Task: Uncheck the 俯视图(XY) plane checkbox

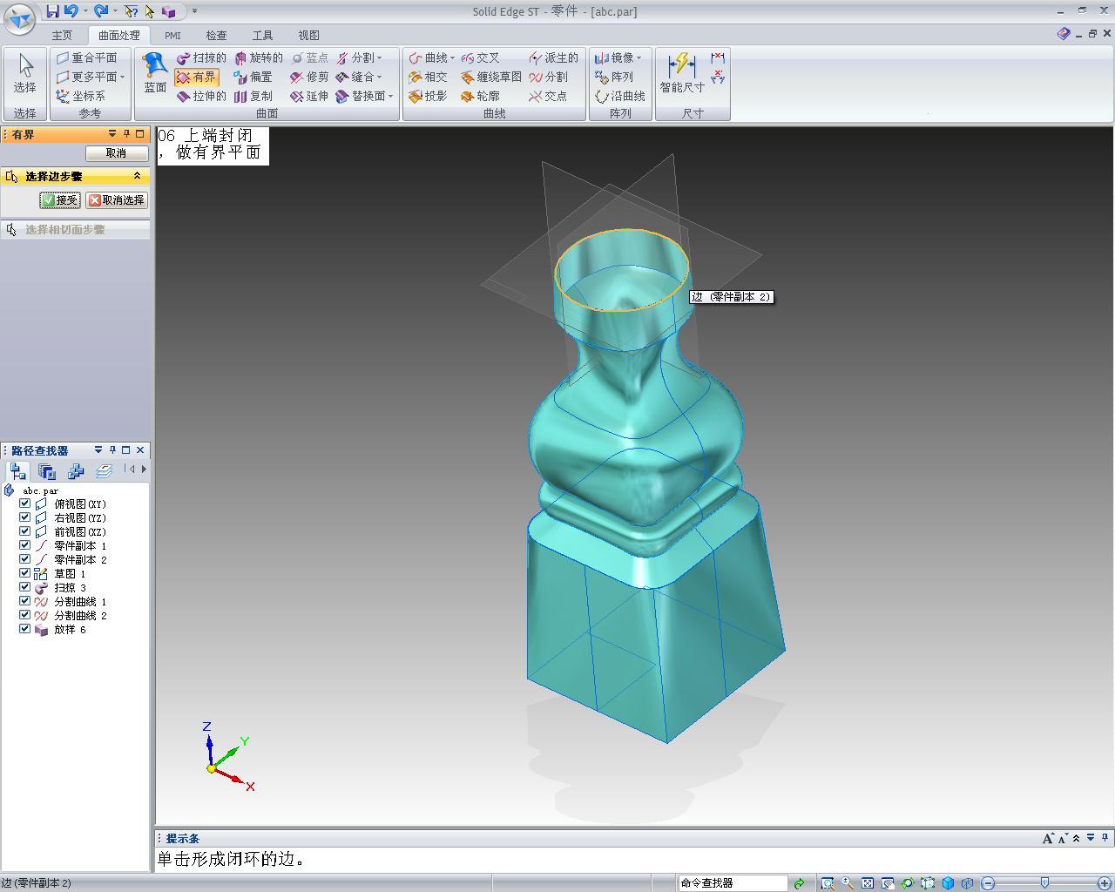Action: point(25,503)
